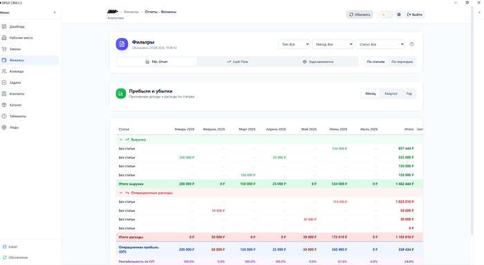The height and width of the screenshot is (265, 484).
Task: Click the Операционная прибыль (ОП) row label
Action: coord(138,249)
